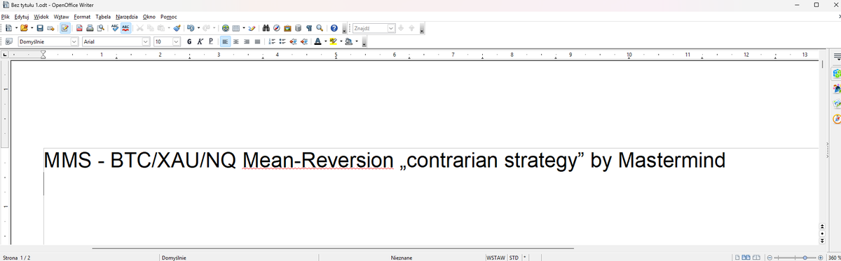Toggle Show Draw Functions icon
The height and width of the screenshot is (261, 841).
click(252, 28)
